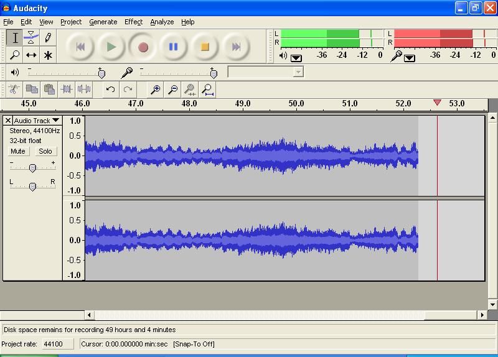Viewport: 498px width, 357px height.
Task: Open the Help menu
Action: (188, 22)
